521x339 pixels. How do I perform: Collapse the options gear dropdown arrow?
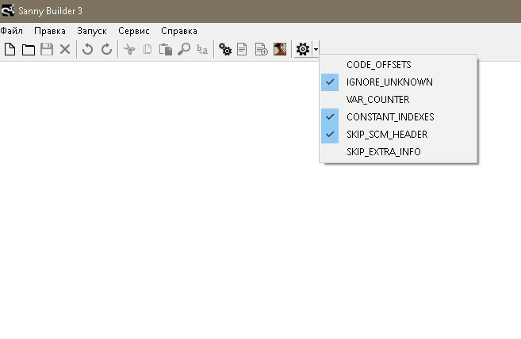click(x=316, y=50)
